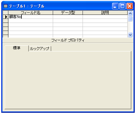Minimize the テーブル1 window
The height and width of the screenshot is (113, 136).
[x=115, y=6]
